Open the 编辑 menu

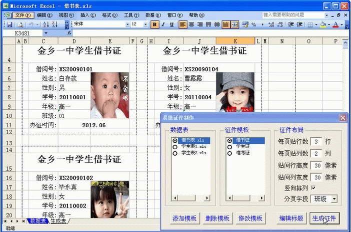(x=45, y=15)
